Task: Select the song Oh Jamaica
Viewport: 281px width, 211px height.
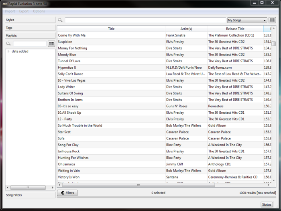Action: coord(111,164)
